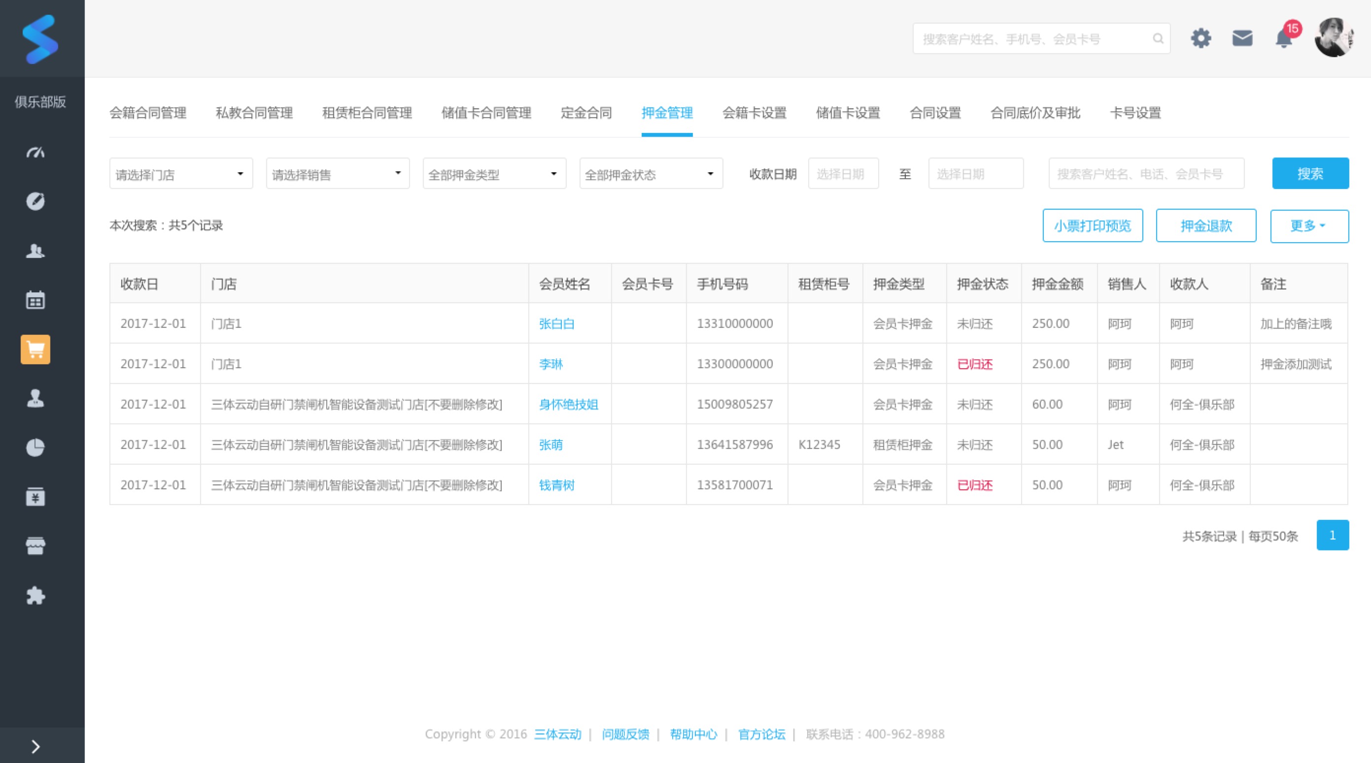Image resolution: width=1371 pixels, height=763 pixels.
Task: Open the dashboard speedometer sidebar icon
Action: (x=35, y=153)
